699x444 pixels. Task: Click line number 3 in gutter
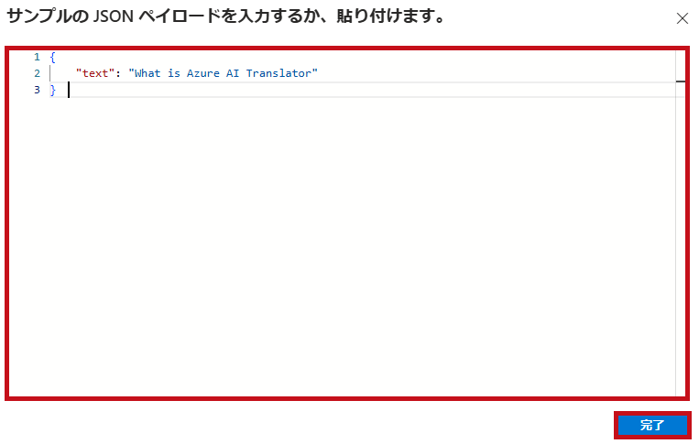point(37,90)
